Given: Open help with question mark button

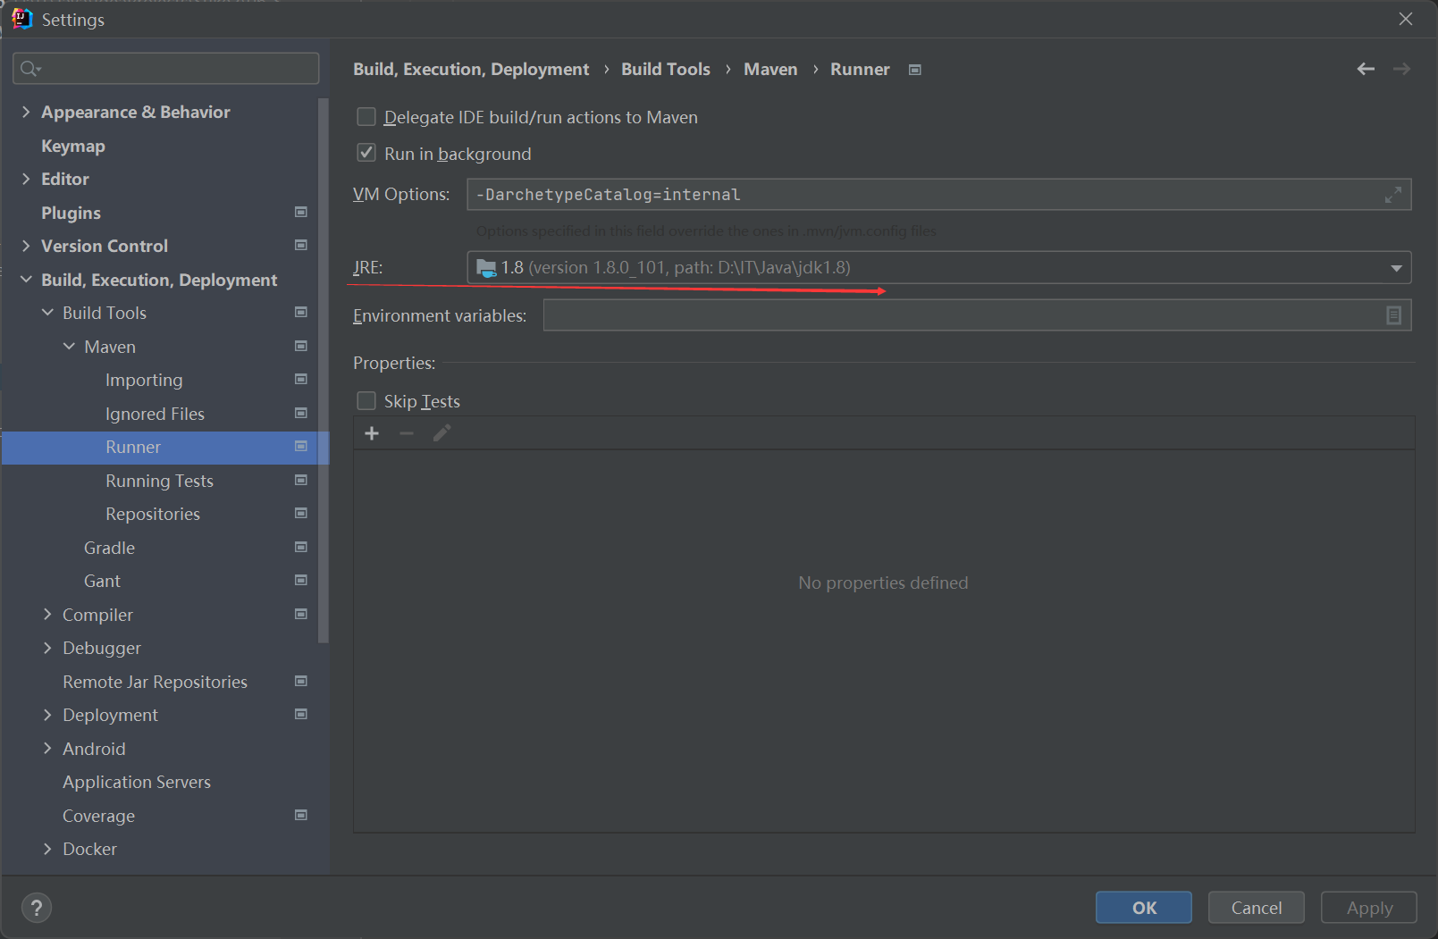Looking at the screenshot, I should click(37, 908).
